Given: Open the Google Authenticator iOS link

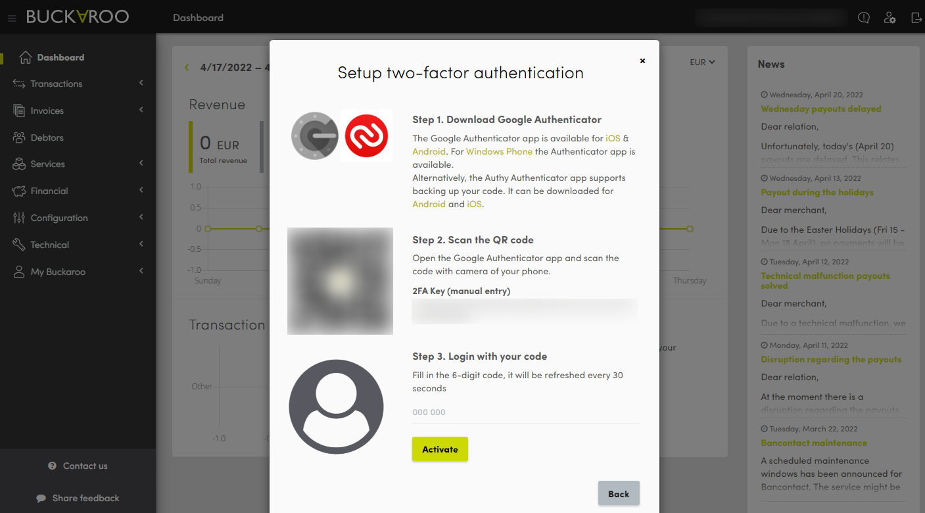Looking at the screenshot, I should [x=613, y=138].
